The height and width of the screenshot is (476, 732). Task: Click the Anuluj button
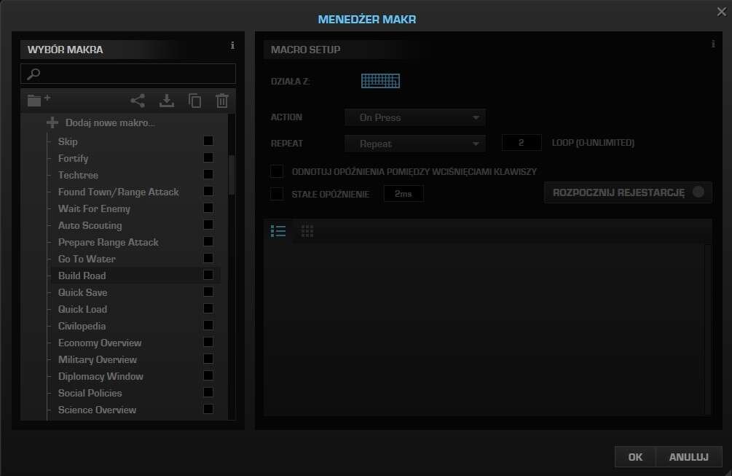[688, 457]
